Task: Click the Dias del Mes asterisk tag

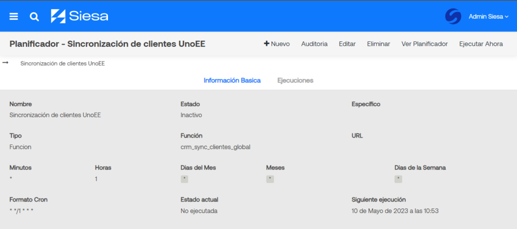Action: click(184, 179)
